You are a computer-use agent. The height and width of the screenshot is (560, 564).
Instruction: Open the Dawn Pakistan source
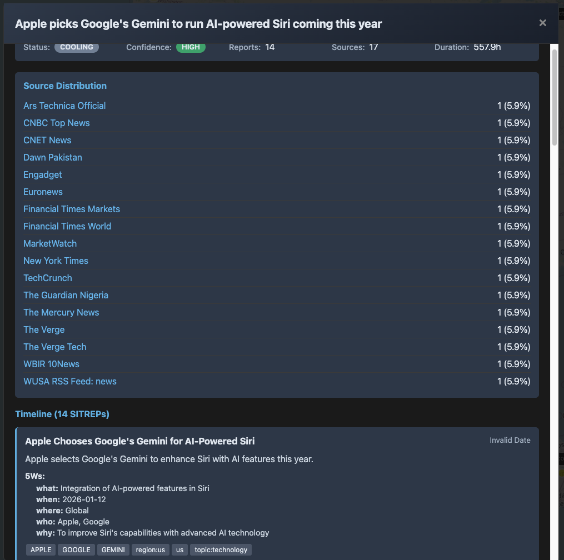coord(53,157)
